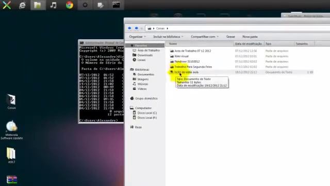Screen dimensions: 330x186
Task: Open Compartilhar com dropdown
Action: 205,37
